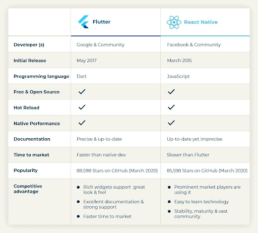This screenshot has height=233, width=258.
Task: Click the "May 2017" release date
Action: click(87, 61)
